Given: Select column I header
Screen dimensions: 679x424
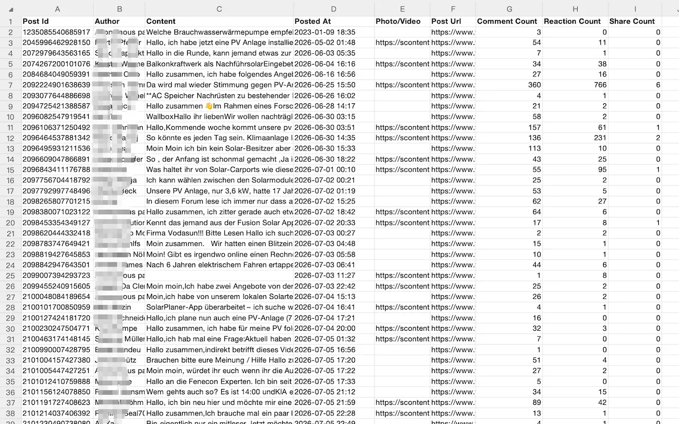Looking at the screenshot, I should click(635, 9).
